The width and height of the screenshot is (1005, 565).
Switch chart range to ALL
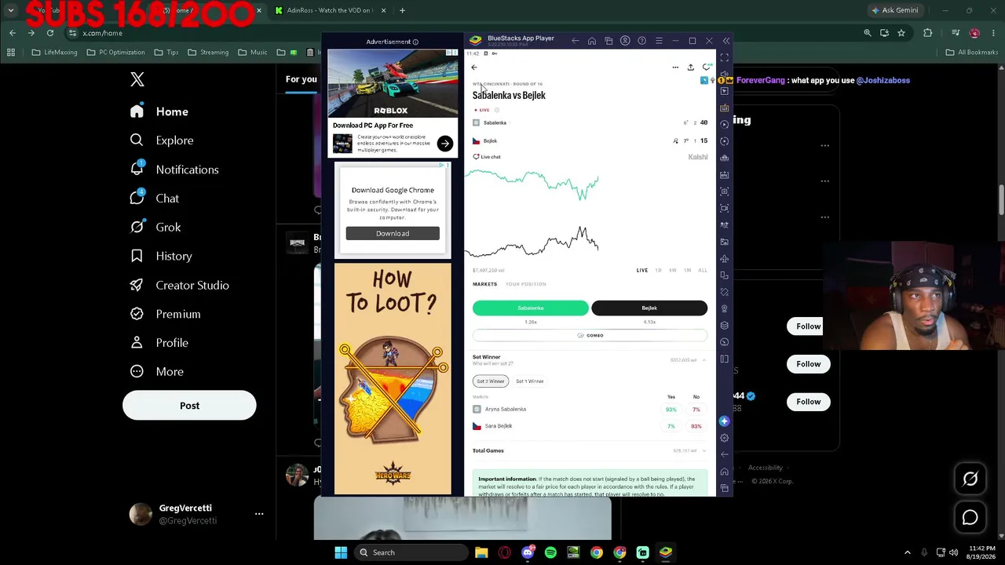[703, 270]
